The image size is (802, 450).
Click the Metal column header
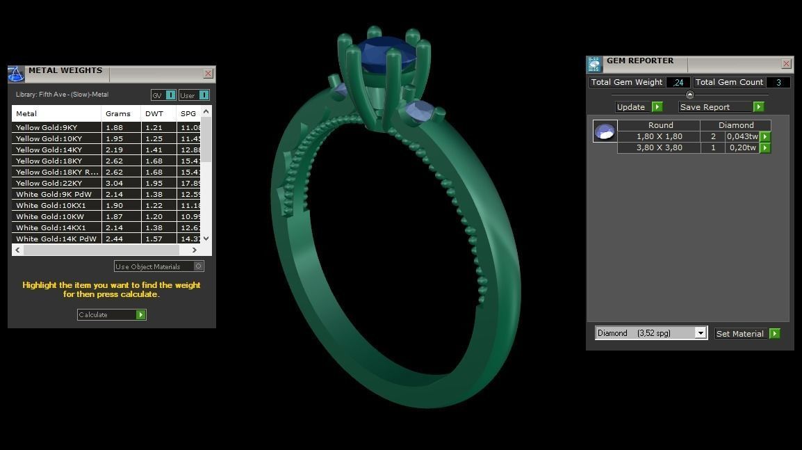57,113
